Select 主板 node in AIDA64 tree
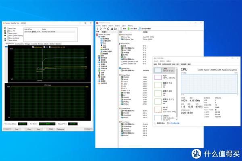The height and width of the screenshot is (161, 242). tap(101, 56)
